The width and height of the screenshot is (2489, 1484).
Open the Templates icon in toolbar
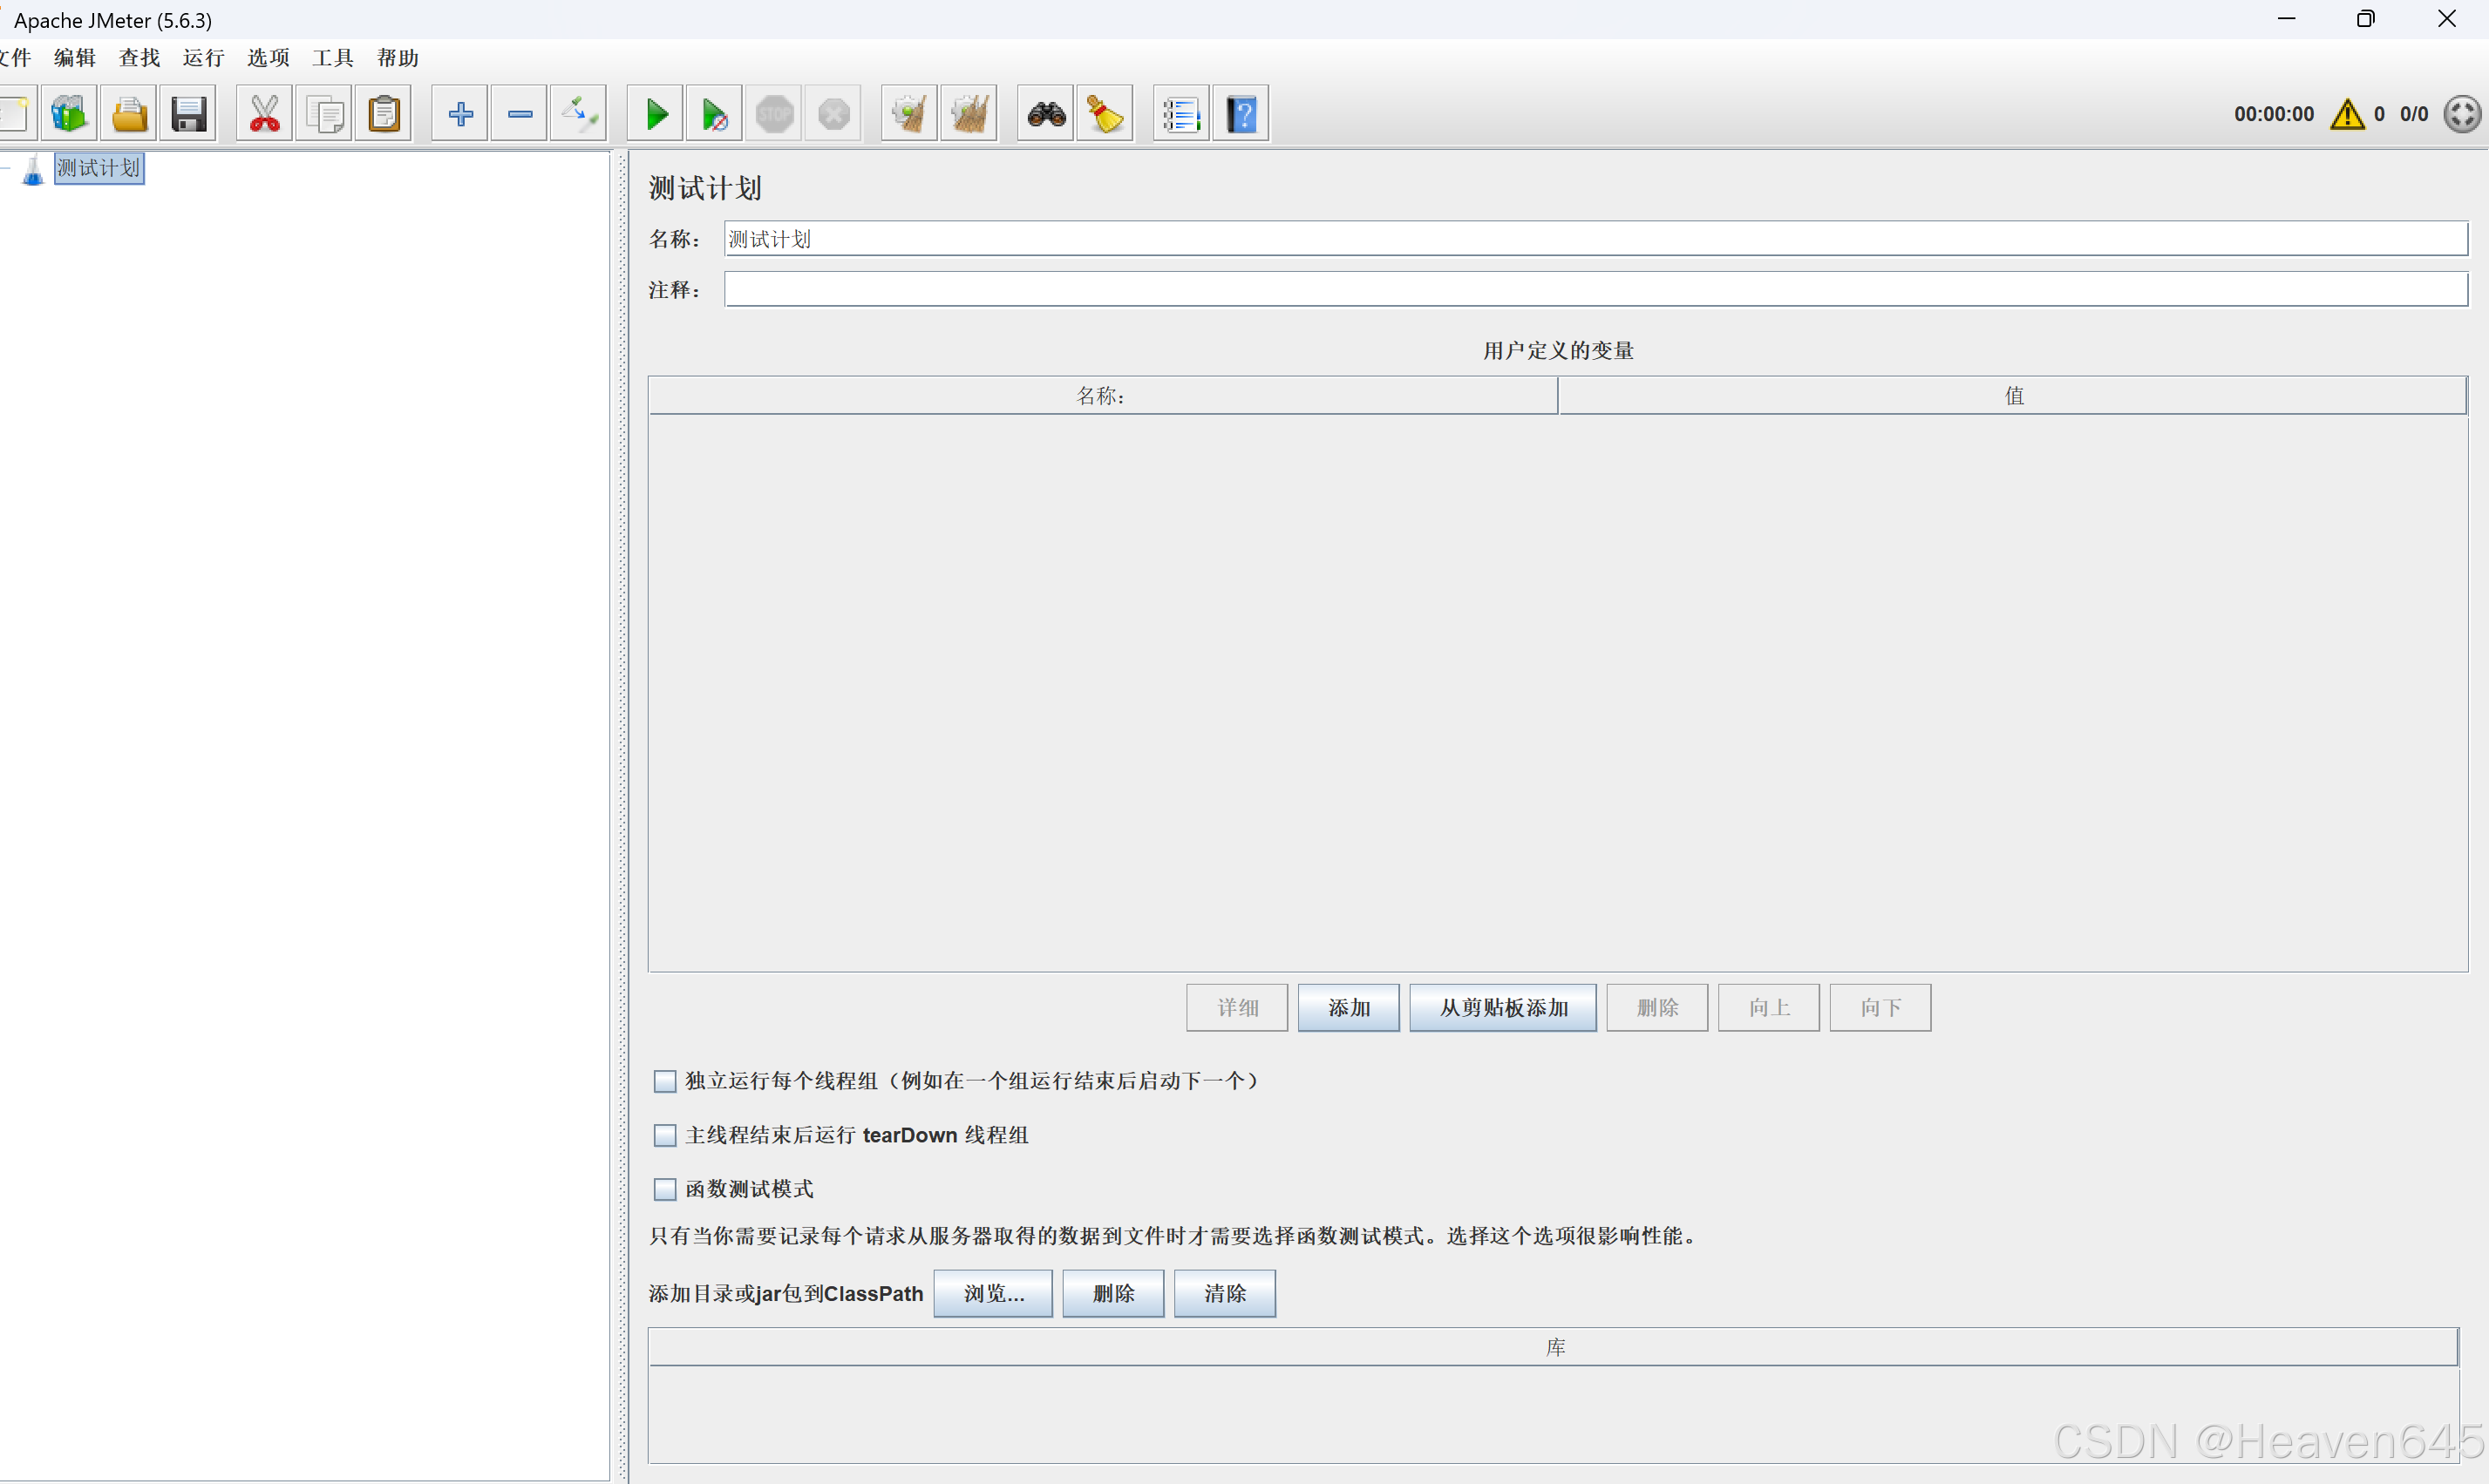69,115
